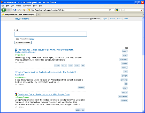The width and height of the screenshot is (145, 113).
Task: Maximize the Firefox window
Action: click(x=139, y=2)
